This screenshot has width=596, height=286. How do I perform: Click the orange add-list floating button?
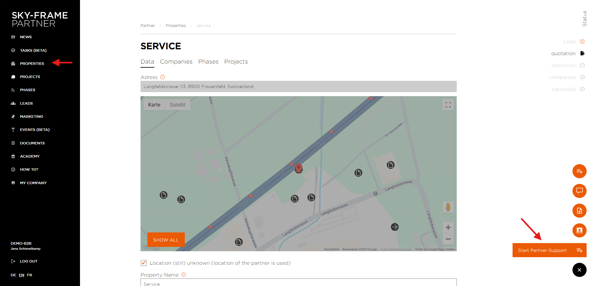click(x=579, y=171)
